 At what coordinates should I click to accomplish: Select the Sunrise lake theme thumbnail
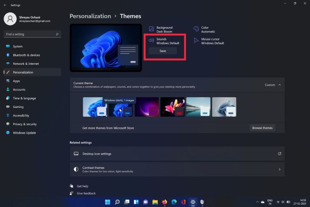tap(198, 107)
